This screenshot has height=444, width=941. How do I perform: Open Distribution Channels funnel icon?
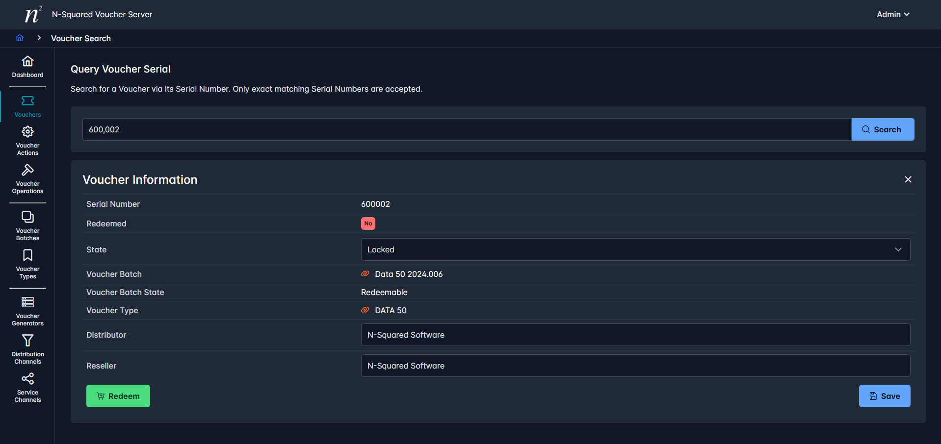[x=27, y=341]
